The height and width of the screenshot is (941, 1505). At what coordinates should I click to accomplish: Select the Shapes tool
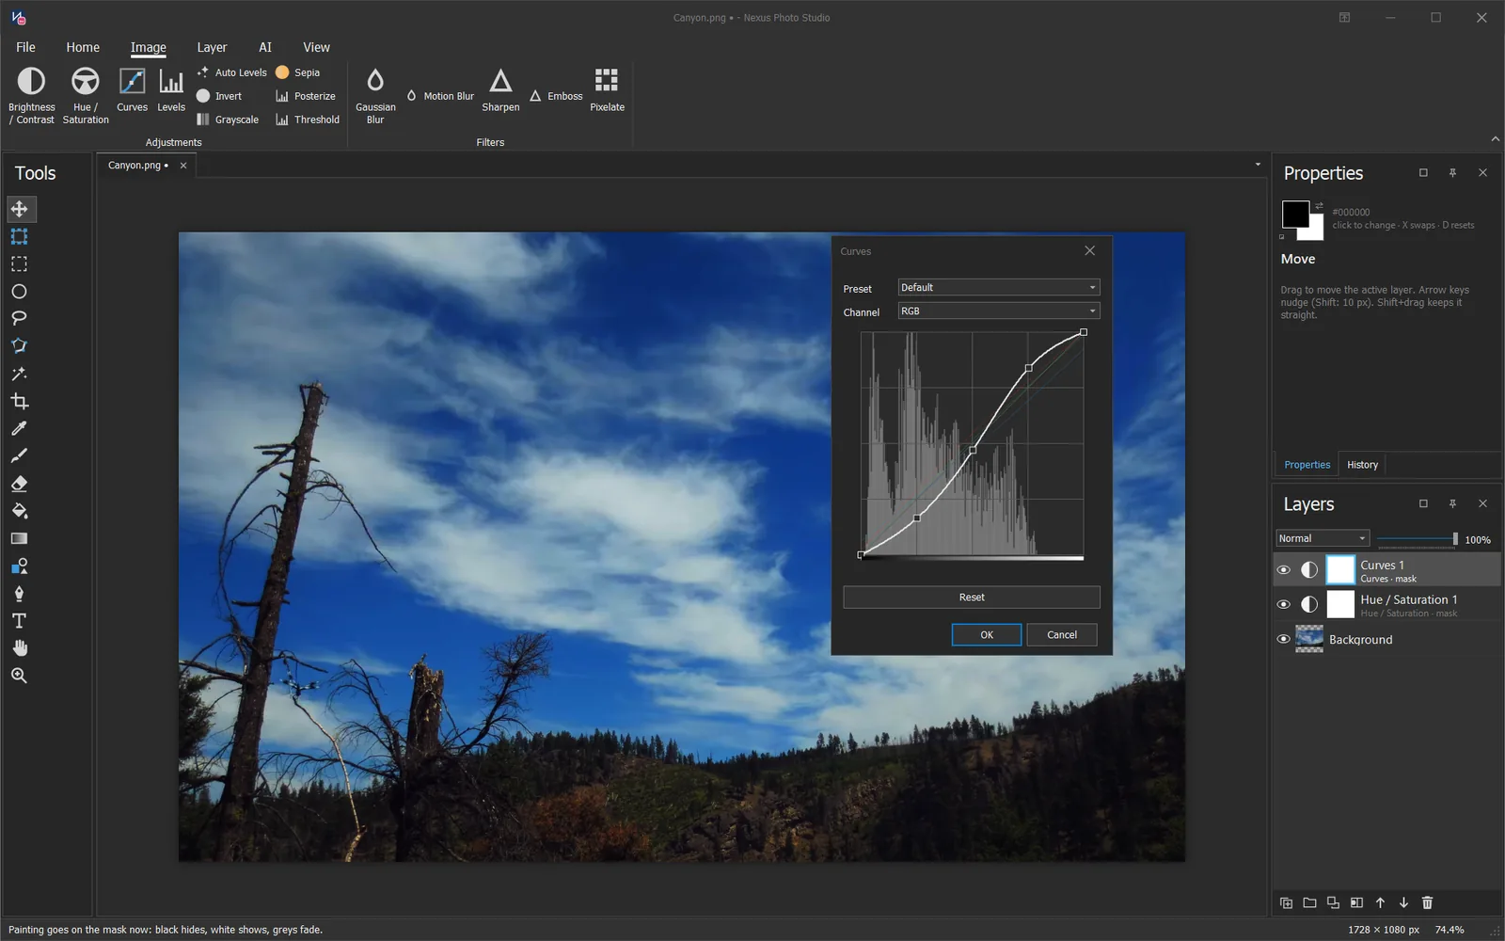19,566
